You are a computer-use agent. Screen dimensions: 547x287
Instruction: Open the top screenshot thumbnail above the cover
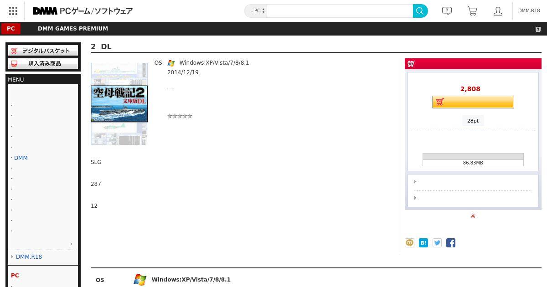click(x=119, y=74)
